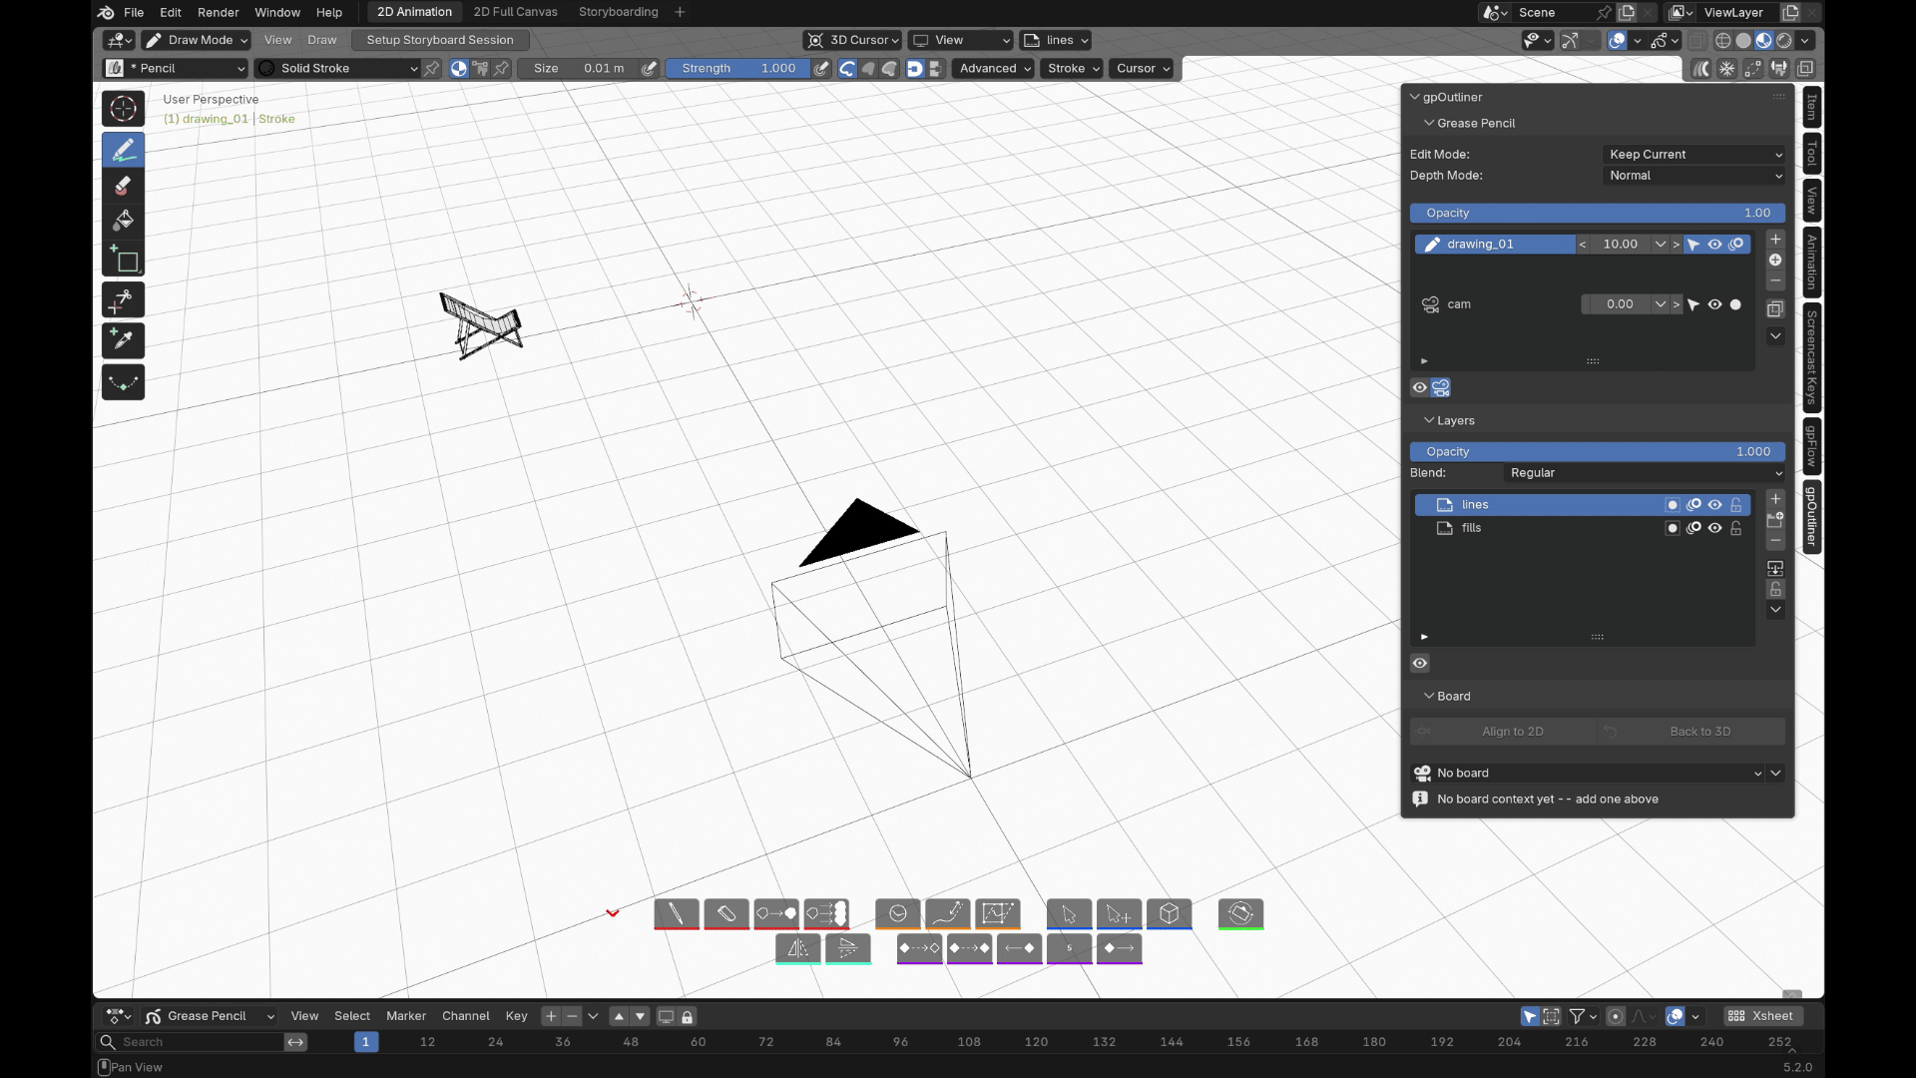
Task: Adjust the Layers Opacity slider
Action: pyautogui.click(x=1597, y=451)
